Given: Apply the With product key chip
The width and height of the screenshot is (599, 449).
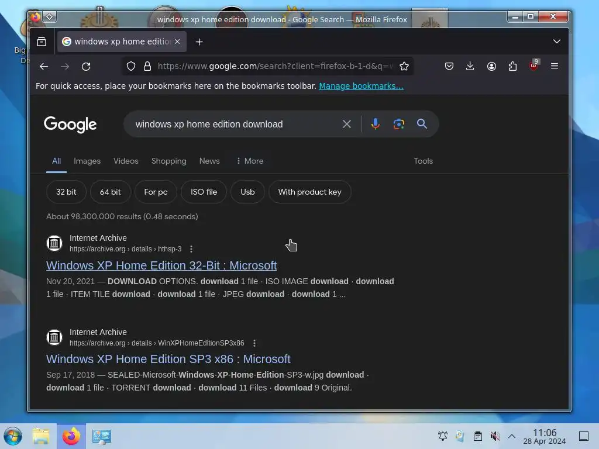Looking at the screenshot, I should [310, 192].
